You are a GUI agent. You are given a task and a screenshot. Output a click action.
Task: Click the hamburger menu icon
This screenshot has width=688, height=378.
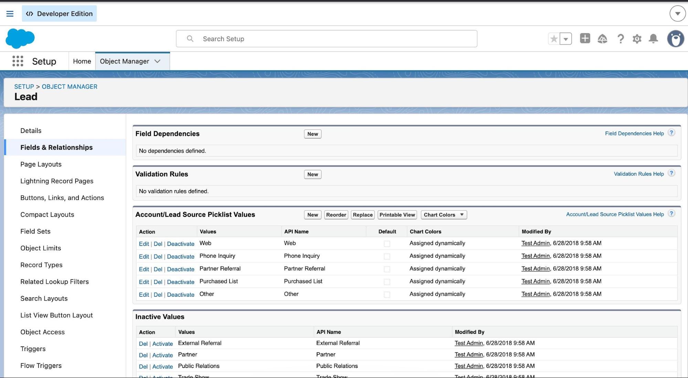pos(10,14)
